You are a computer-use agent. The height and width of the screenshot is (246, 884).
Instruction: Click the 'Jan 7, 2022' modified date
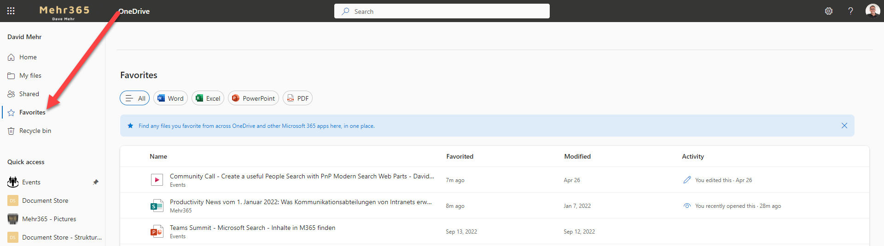[577, 206]
